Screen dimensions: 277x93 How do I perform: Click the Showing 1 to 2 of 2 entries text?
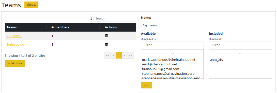pyautogui.click(x=25, y=56)
